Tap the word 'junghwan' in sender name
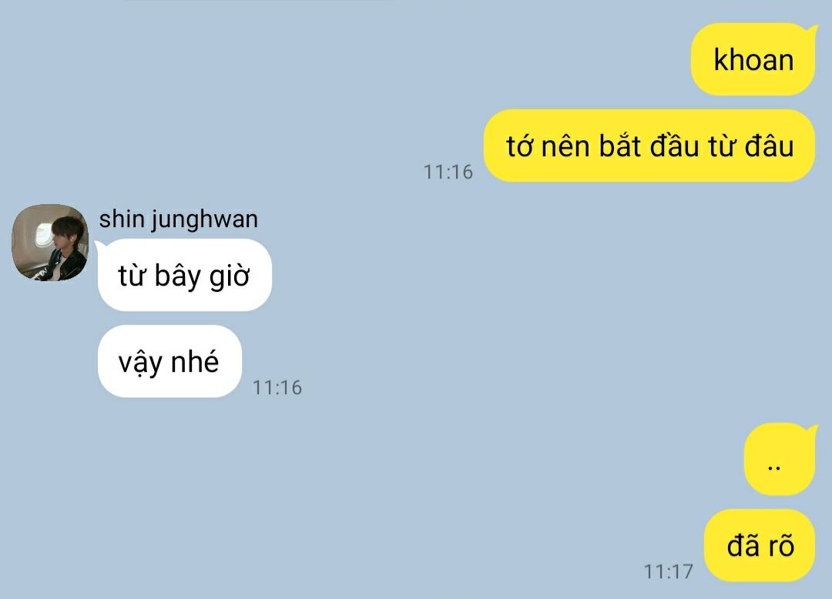The image size is (832, 599). (x=204, y=220)
